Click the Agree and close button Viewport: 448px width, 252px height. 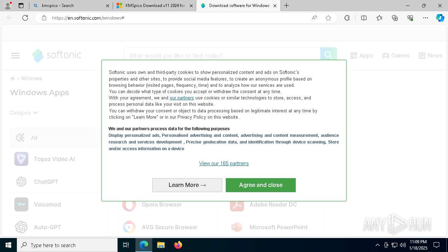coord(261,185)
